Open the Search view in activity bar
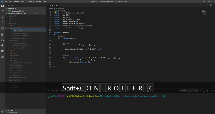This screenshot has width=215, height=114. pyautogui.click(x=3, y=12)
